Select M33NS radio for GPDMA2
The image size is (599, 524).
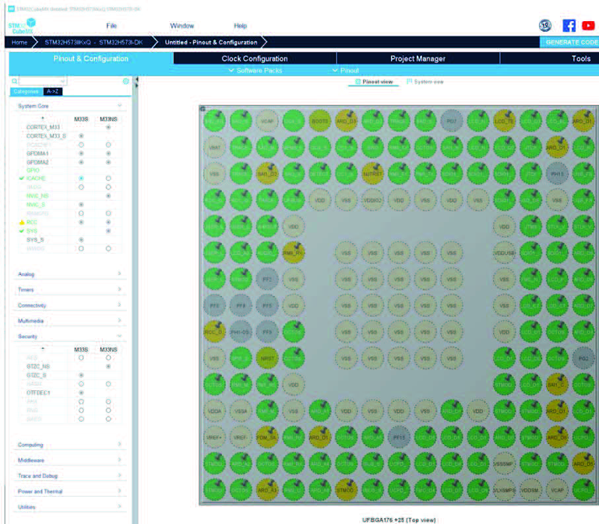coord(108,163)
